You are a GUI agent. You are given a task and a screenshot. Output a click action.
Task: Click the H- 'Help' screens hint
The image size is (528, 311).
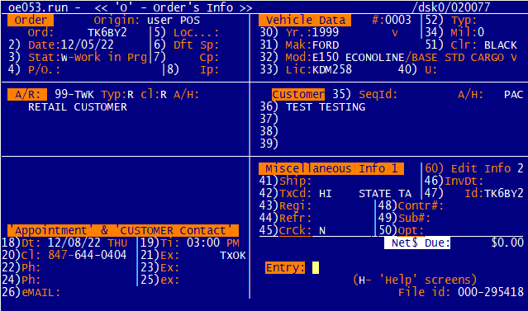click(415, 280)
